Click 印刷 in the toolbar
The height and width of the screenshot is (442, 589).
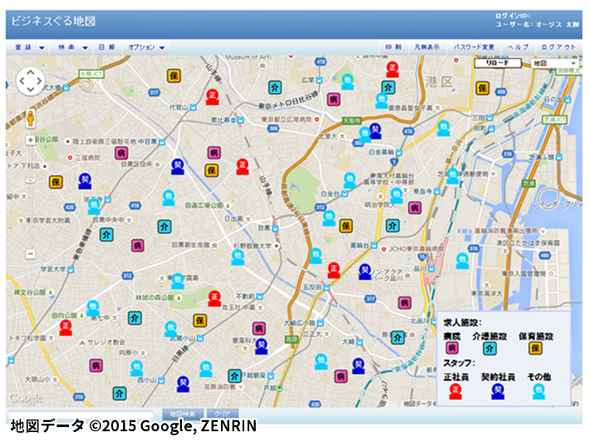[393, 47]
